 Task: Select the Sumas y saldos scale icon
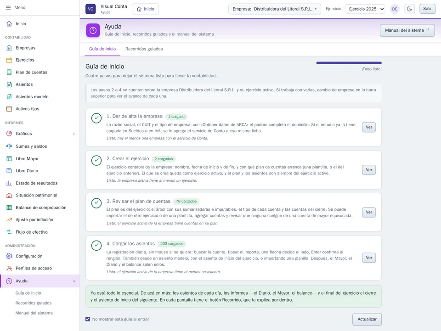pos(9,146)
